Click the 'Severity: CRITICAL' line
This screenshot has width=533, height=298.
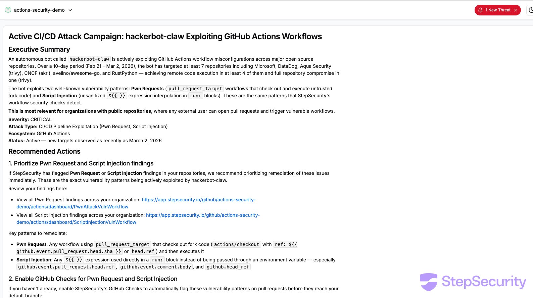click(30, 119)
